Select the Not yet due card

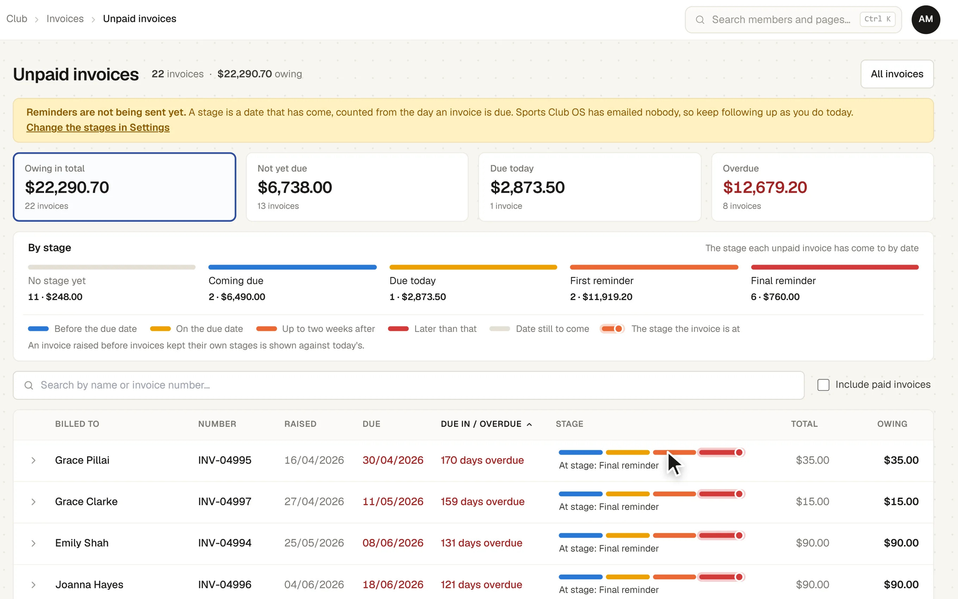[357, 187]
